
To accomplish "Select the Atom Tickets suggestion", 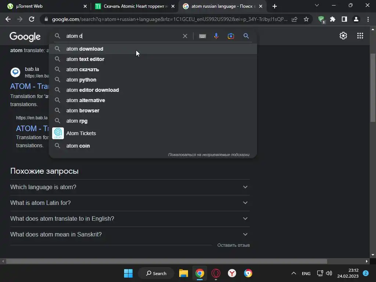I will [x=153, y=133].
